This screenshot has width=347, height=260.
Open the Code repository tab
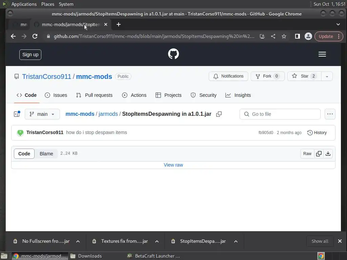(x=26, y=95)
